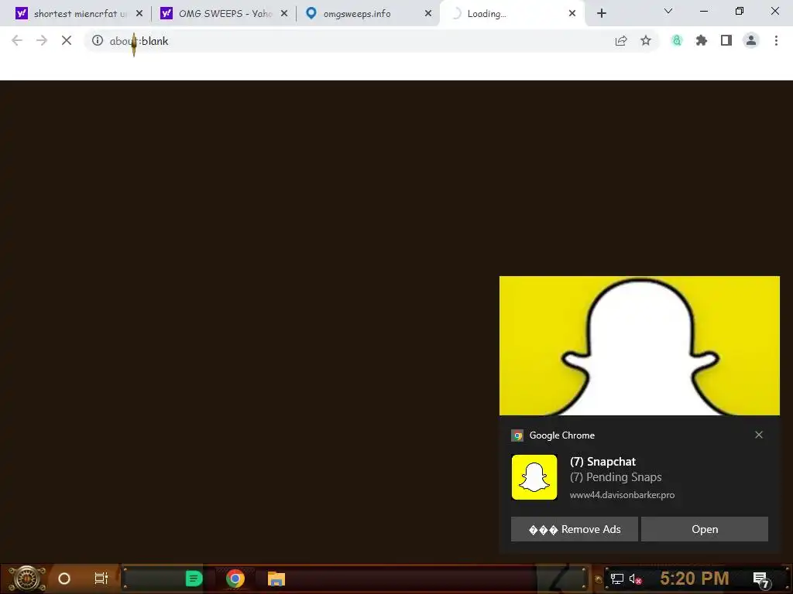Open Cortana circle on taskbar
The image size is (793, 594).
64,579
